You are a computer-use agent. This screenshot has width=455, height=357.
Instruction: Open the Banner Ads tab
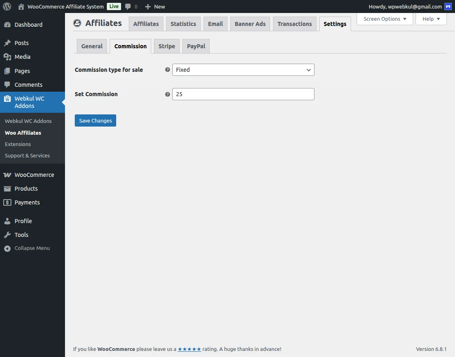point(250,24)
